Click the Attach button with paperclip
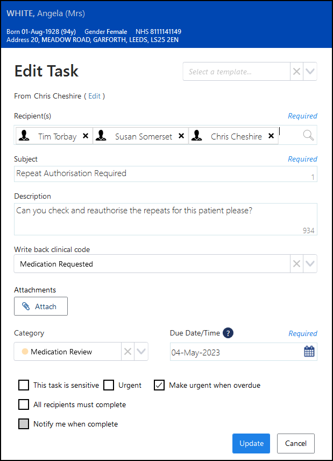The width and height of the screenshot is (333, 461). pyautogui.click(x=41, y=306)
